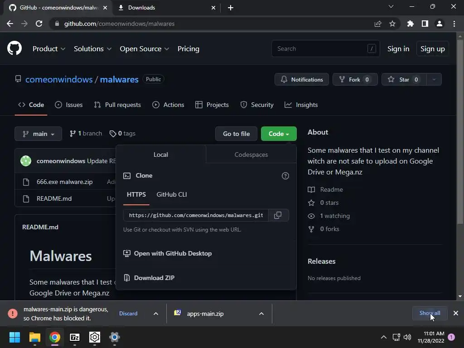
Task: Select the GitHub CLI clone option
Action: 172,194
